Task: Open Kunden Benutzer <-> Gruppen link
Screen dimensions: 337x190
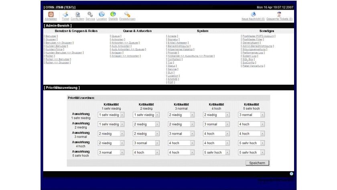Action: click(x=64, y=53)
